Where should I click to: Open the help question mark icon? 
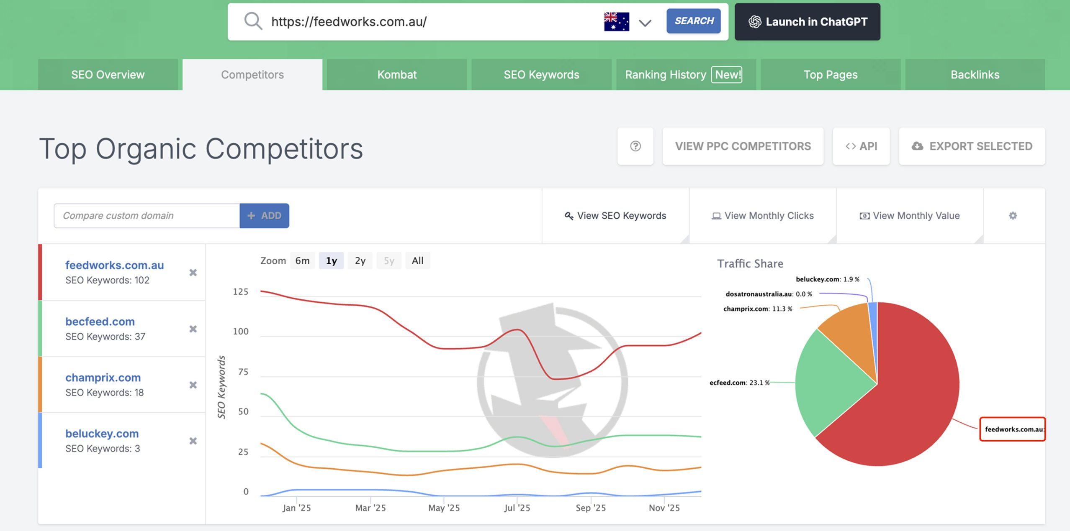tap(635, 146)
